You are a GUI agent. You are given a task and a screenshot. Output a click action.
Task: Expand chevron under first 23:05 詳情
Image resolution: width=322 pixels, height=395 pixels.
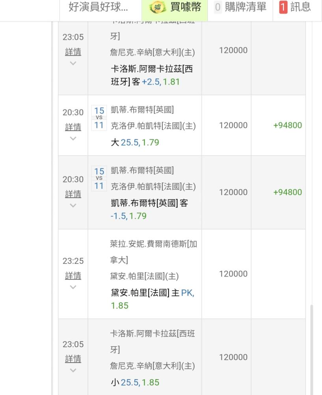point(73,63)
